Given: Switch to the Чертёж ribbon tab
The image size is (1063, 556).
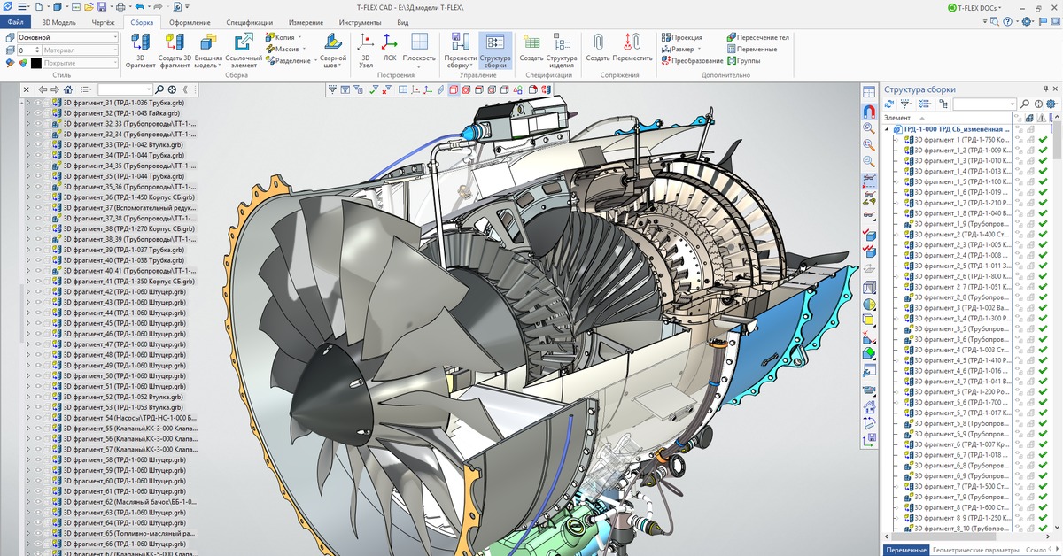Looking at the screenshot, I should (103, 22).
